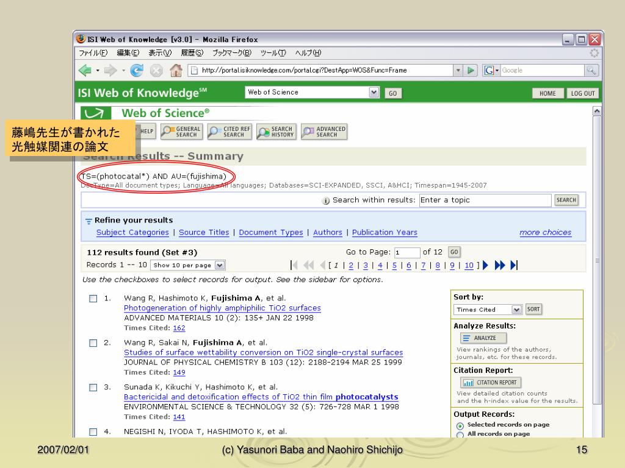Open 'Photogeneration of highly amphiphilic TiO2 surfaces'
This screenshot has width=625, height=468.
click(222, 308)
